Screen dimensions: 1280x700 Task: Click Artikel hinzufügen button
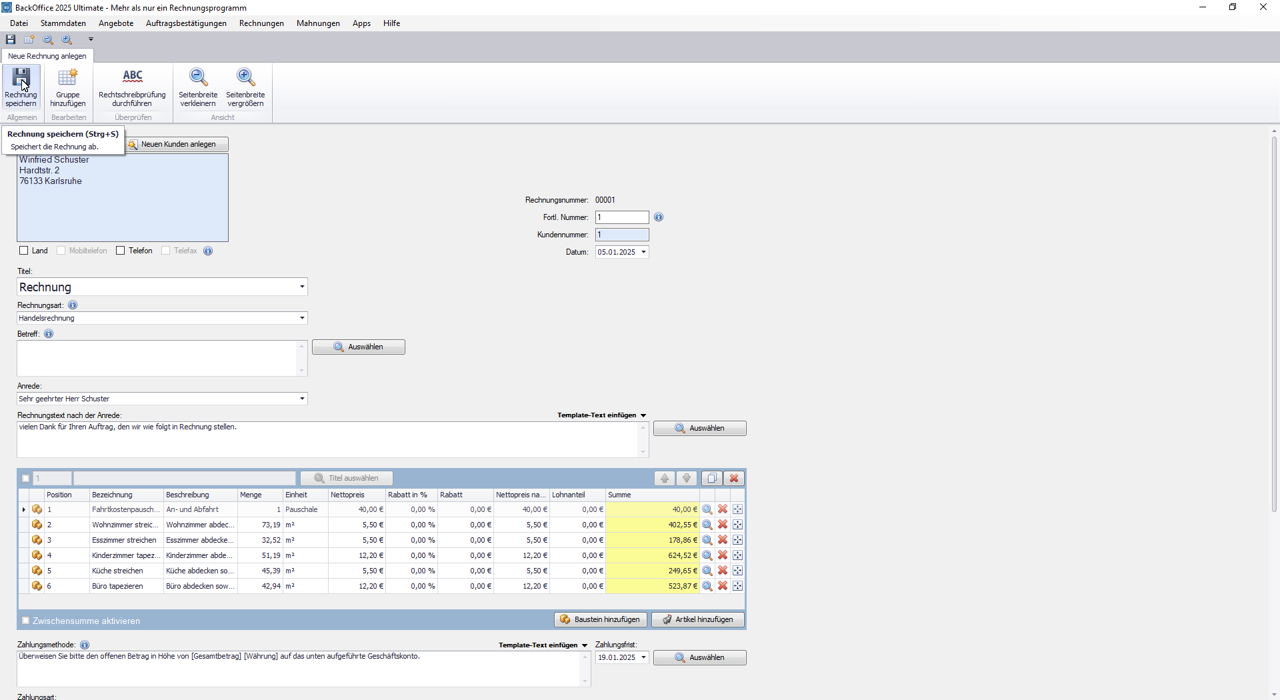(x=698, y=619)
